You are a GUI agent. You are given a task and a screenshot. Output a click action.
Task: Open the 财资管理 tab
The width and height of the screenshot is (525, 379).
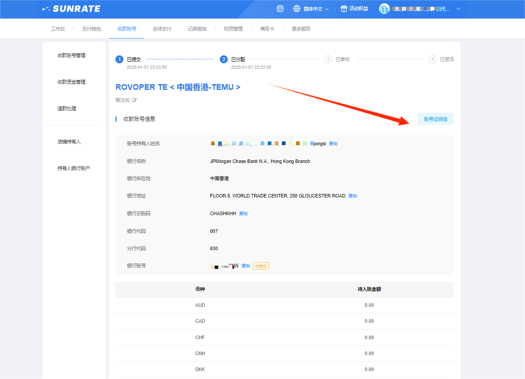(x=233, y=29)
